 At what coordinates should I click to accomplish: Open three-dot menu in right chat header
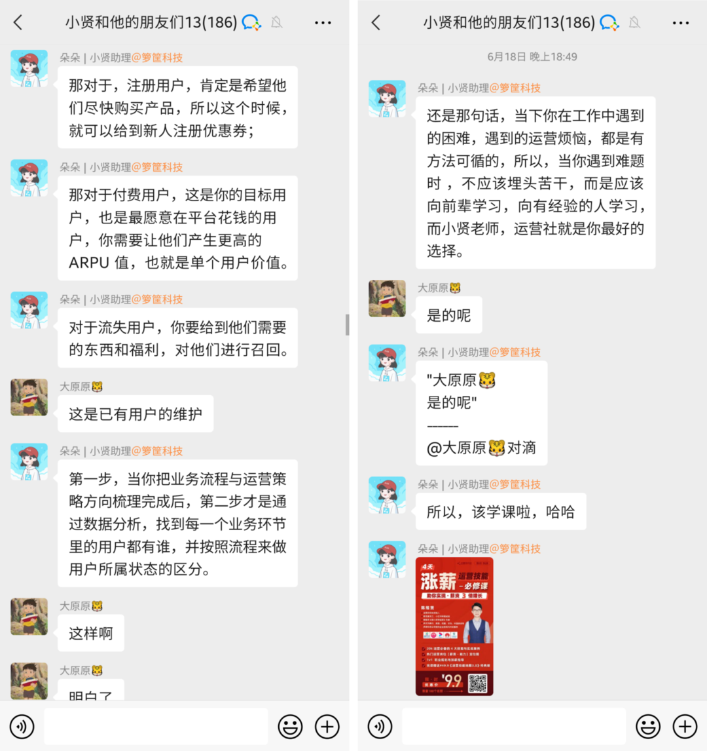coord(681,22)
